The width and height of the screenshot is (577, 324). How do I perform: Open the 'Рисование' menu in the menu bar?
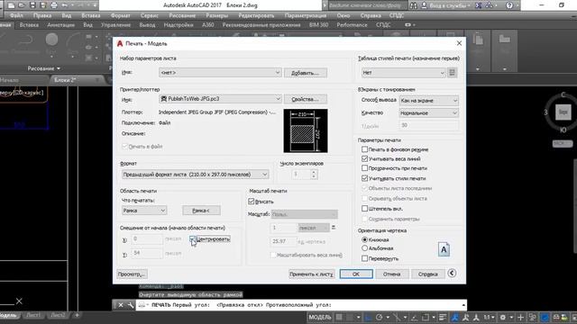coord(182,15)
